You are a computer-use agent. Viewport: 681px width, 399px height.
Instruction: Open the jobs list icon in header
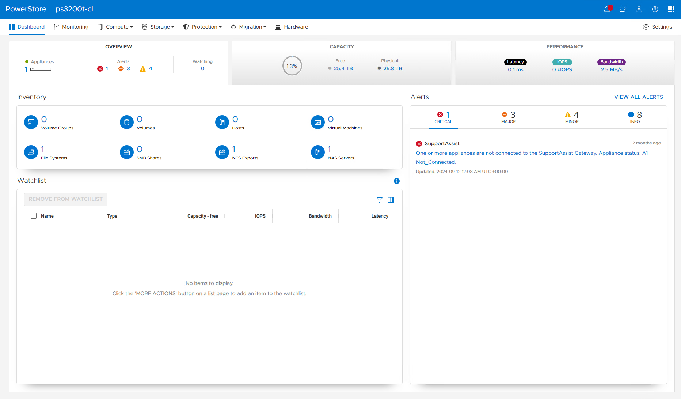(623, 9)
